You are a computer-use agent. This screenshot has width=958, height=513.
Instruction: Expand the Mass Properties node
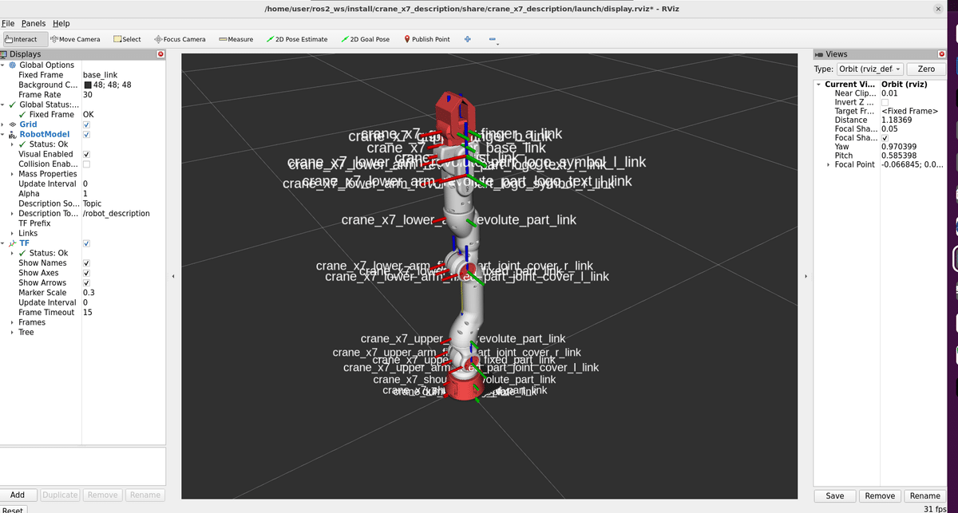12,174
